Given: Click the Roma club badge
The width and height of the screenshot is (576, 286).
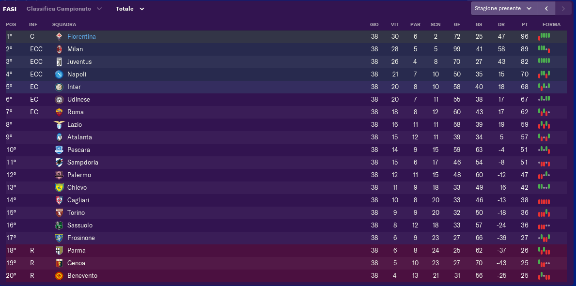Looking at the screenshot, I should 59,112.
